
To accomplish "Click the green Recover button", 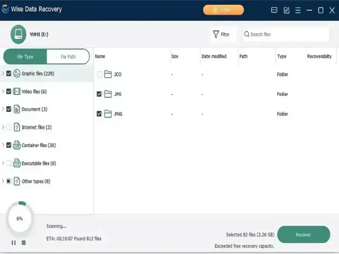I will tap(303, 235).
